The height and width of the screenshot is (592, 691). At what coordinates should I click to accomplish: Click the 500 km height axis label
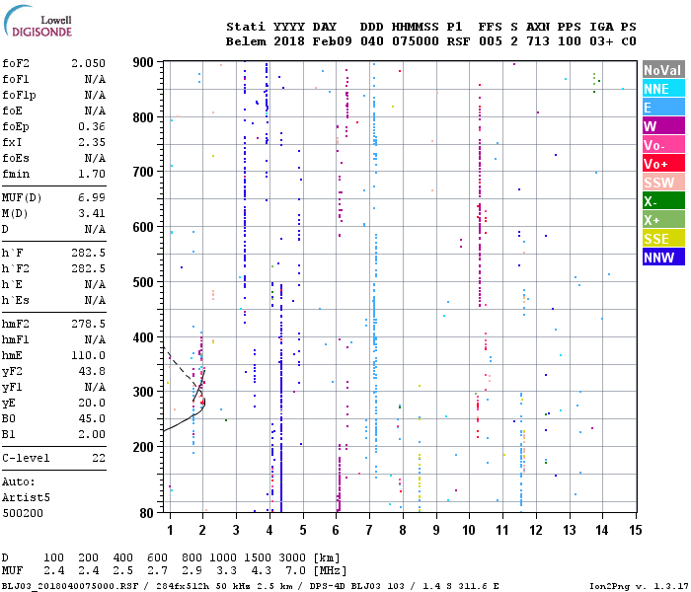(x=143, y=282)
